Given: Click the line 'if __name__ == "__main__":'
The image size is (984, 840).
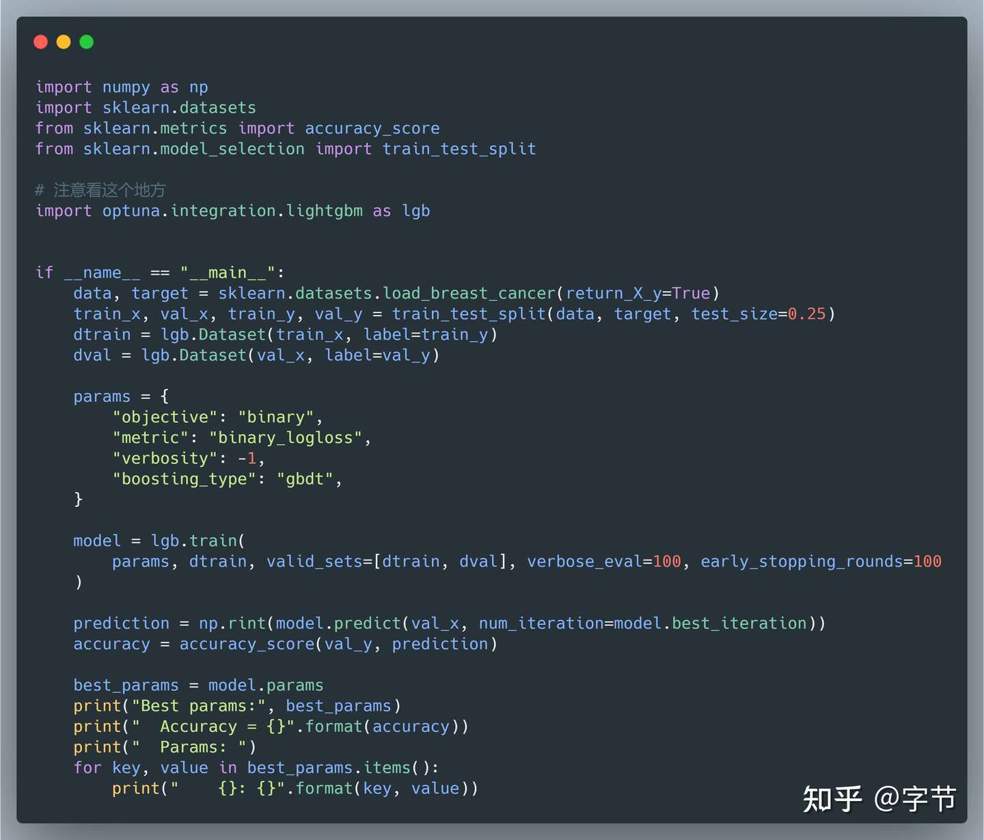Looking at the screenshot, I should coord(160,273).
